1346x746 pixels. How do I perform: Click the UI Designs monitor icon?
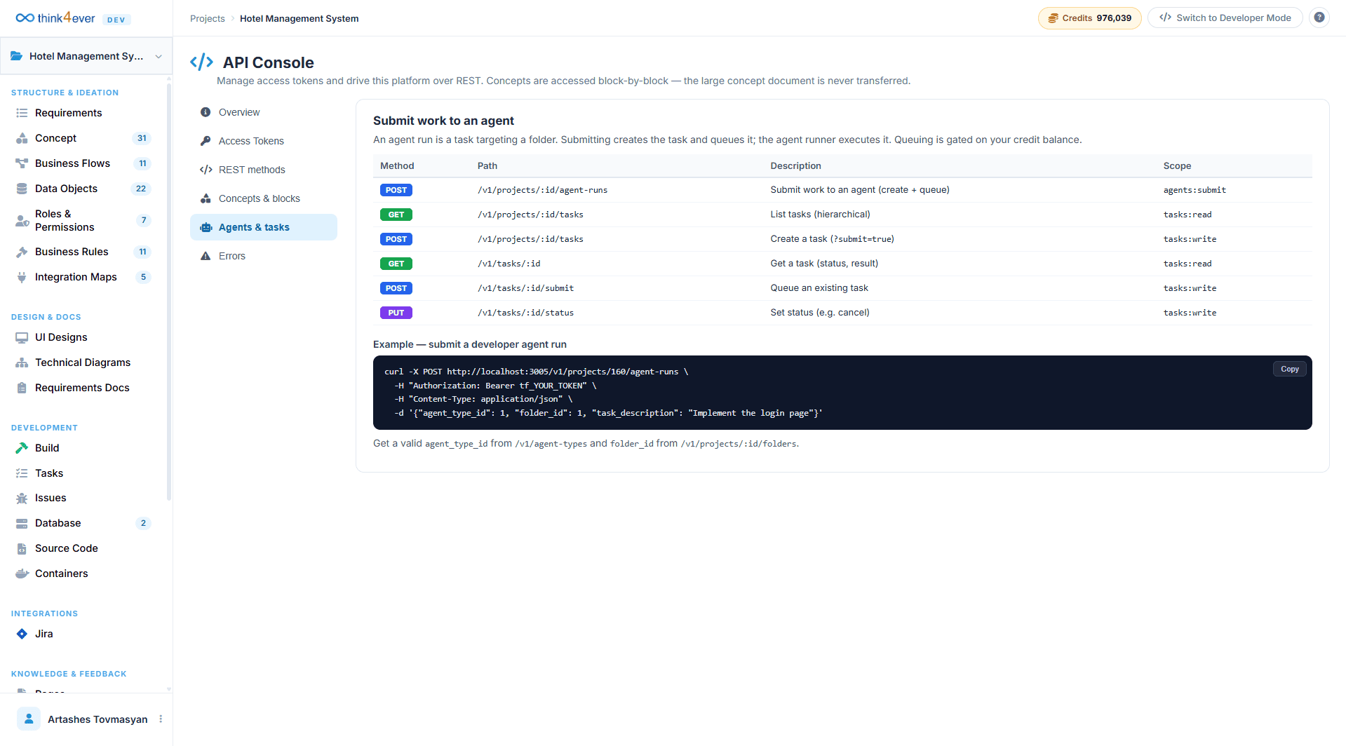pos(22,337)
